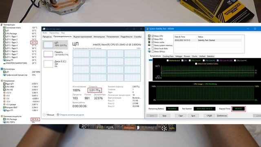The width and height of the screenshot is (261, 147).
Task: Click the Напряжения group icon
Action: coord(2,81)
